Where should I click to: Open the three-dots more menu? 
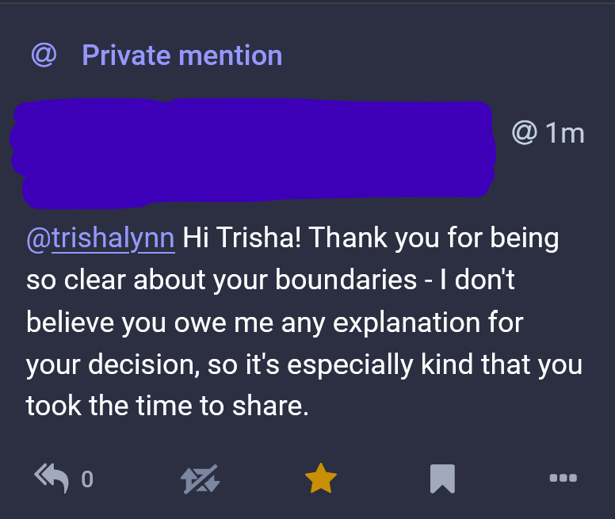563,478
